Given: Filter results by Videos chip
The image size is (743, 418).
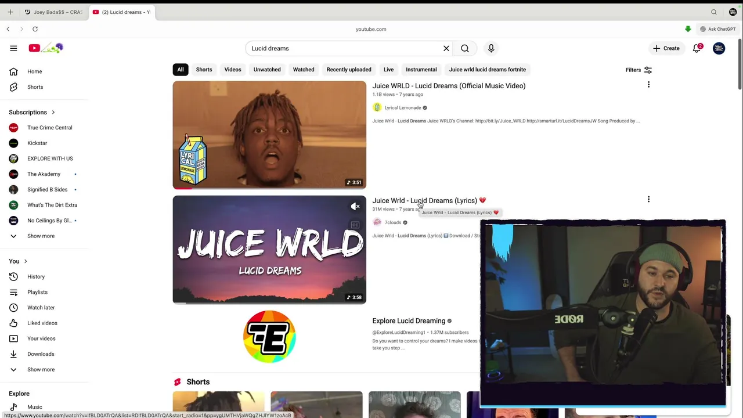Looking at the screenshot, I should point(233,70).
